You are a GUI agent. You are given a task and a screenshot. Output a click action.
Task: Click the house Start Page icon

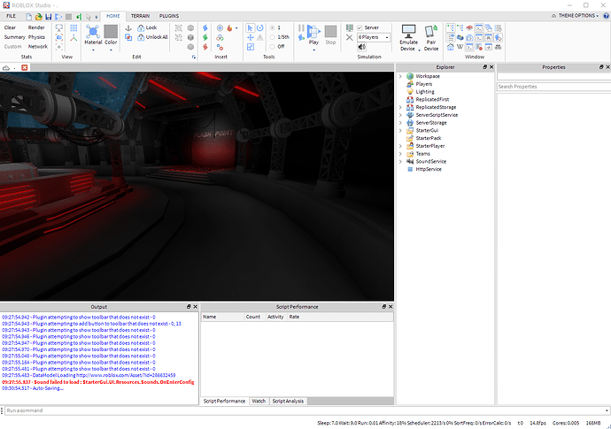click(451, 47)
